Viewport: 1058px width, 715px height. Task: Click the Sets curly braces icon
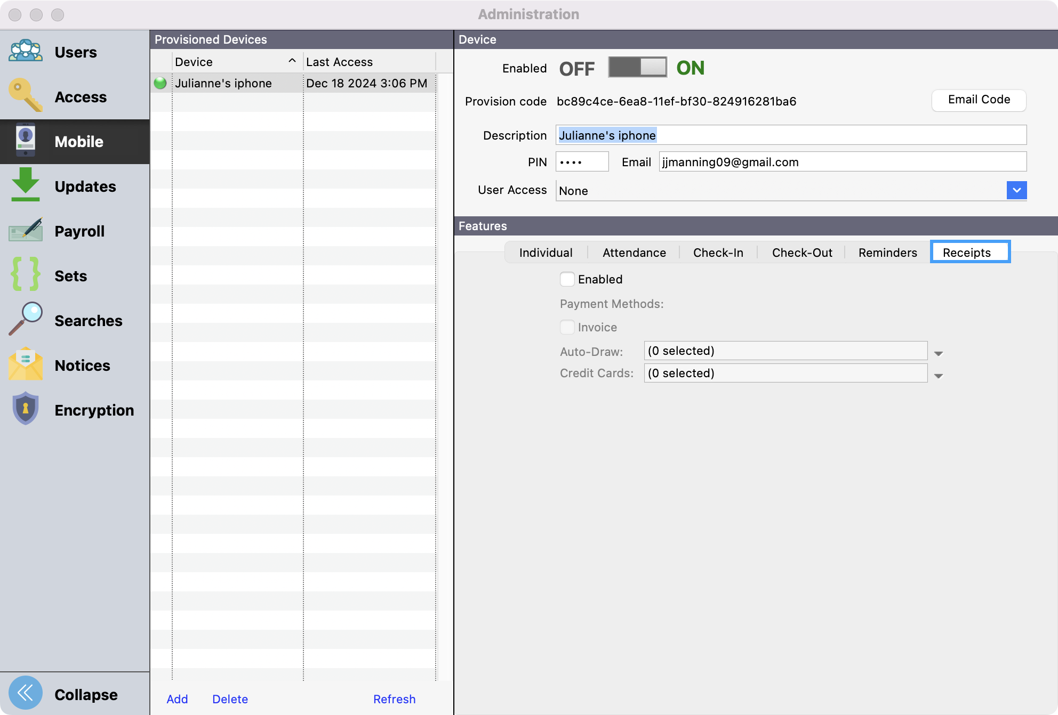(26, 275)
